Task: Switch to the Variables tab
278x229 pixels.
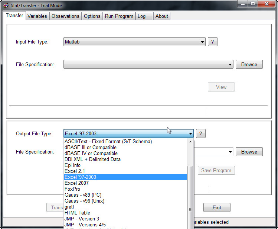Action: click(37, 16)
